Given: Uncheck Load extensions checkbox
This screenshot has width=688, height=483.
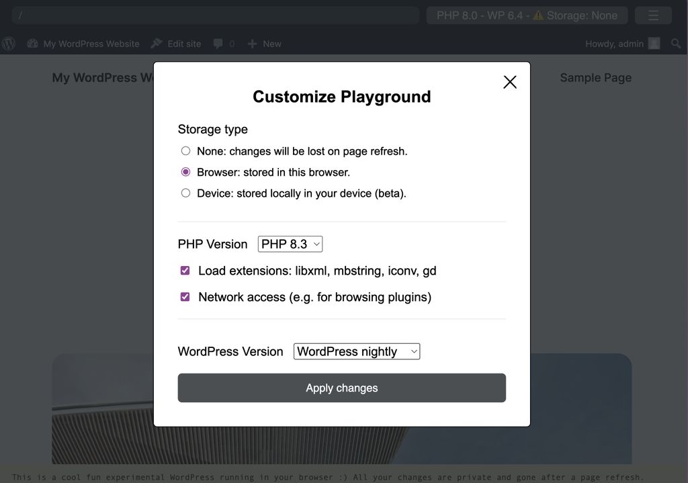Looking at the screenshot, I should click(185, 271).
